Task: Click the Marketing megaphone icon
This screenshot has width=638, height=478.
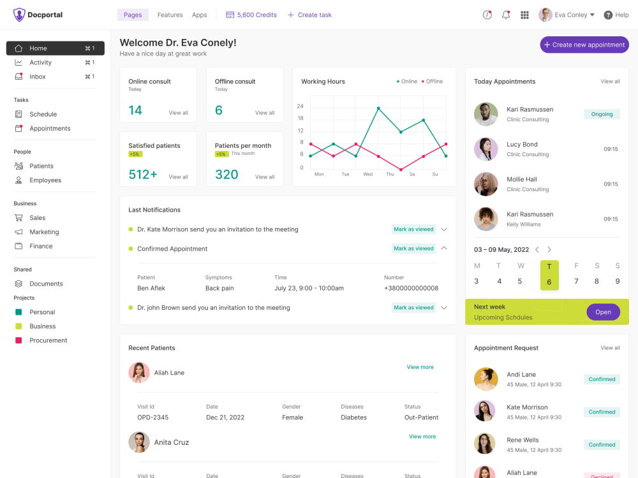Action: pos(19,232)
